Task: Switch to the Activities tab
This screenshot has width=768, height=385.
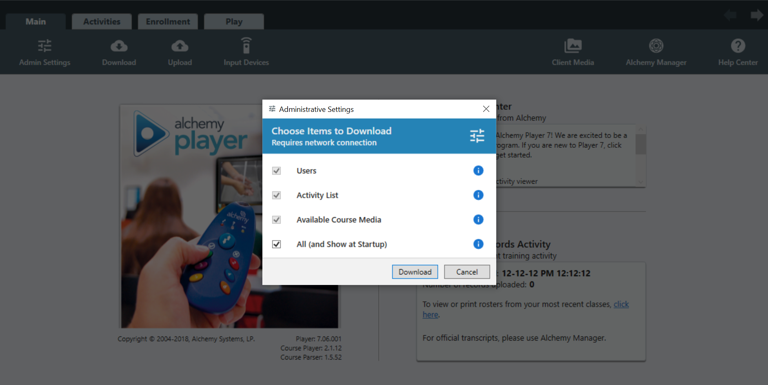Action: pos(102,22)
